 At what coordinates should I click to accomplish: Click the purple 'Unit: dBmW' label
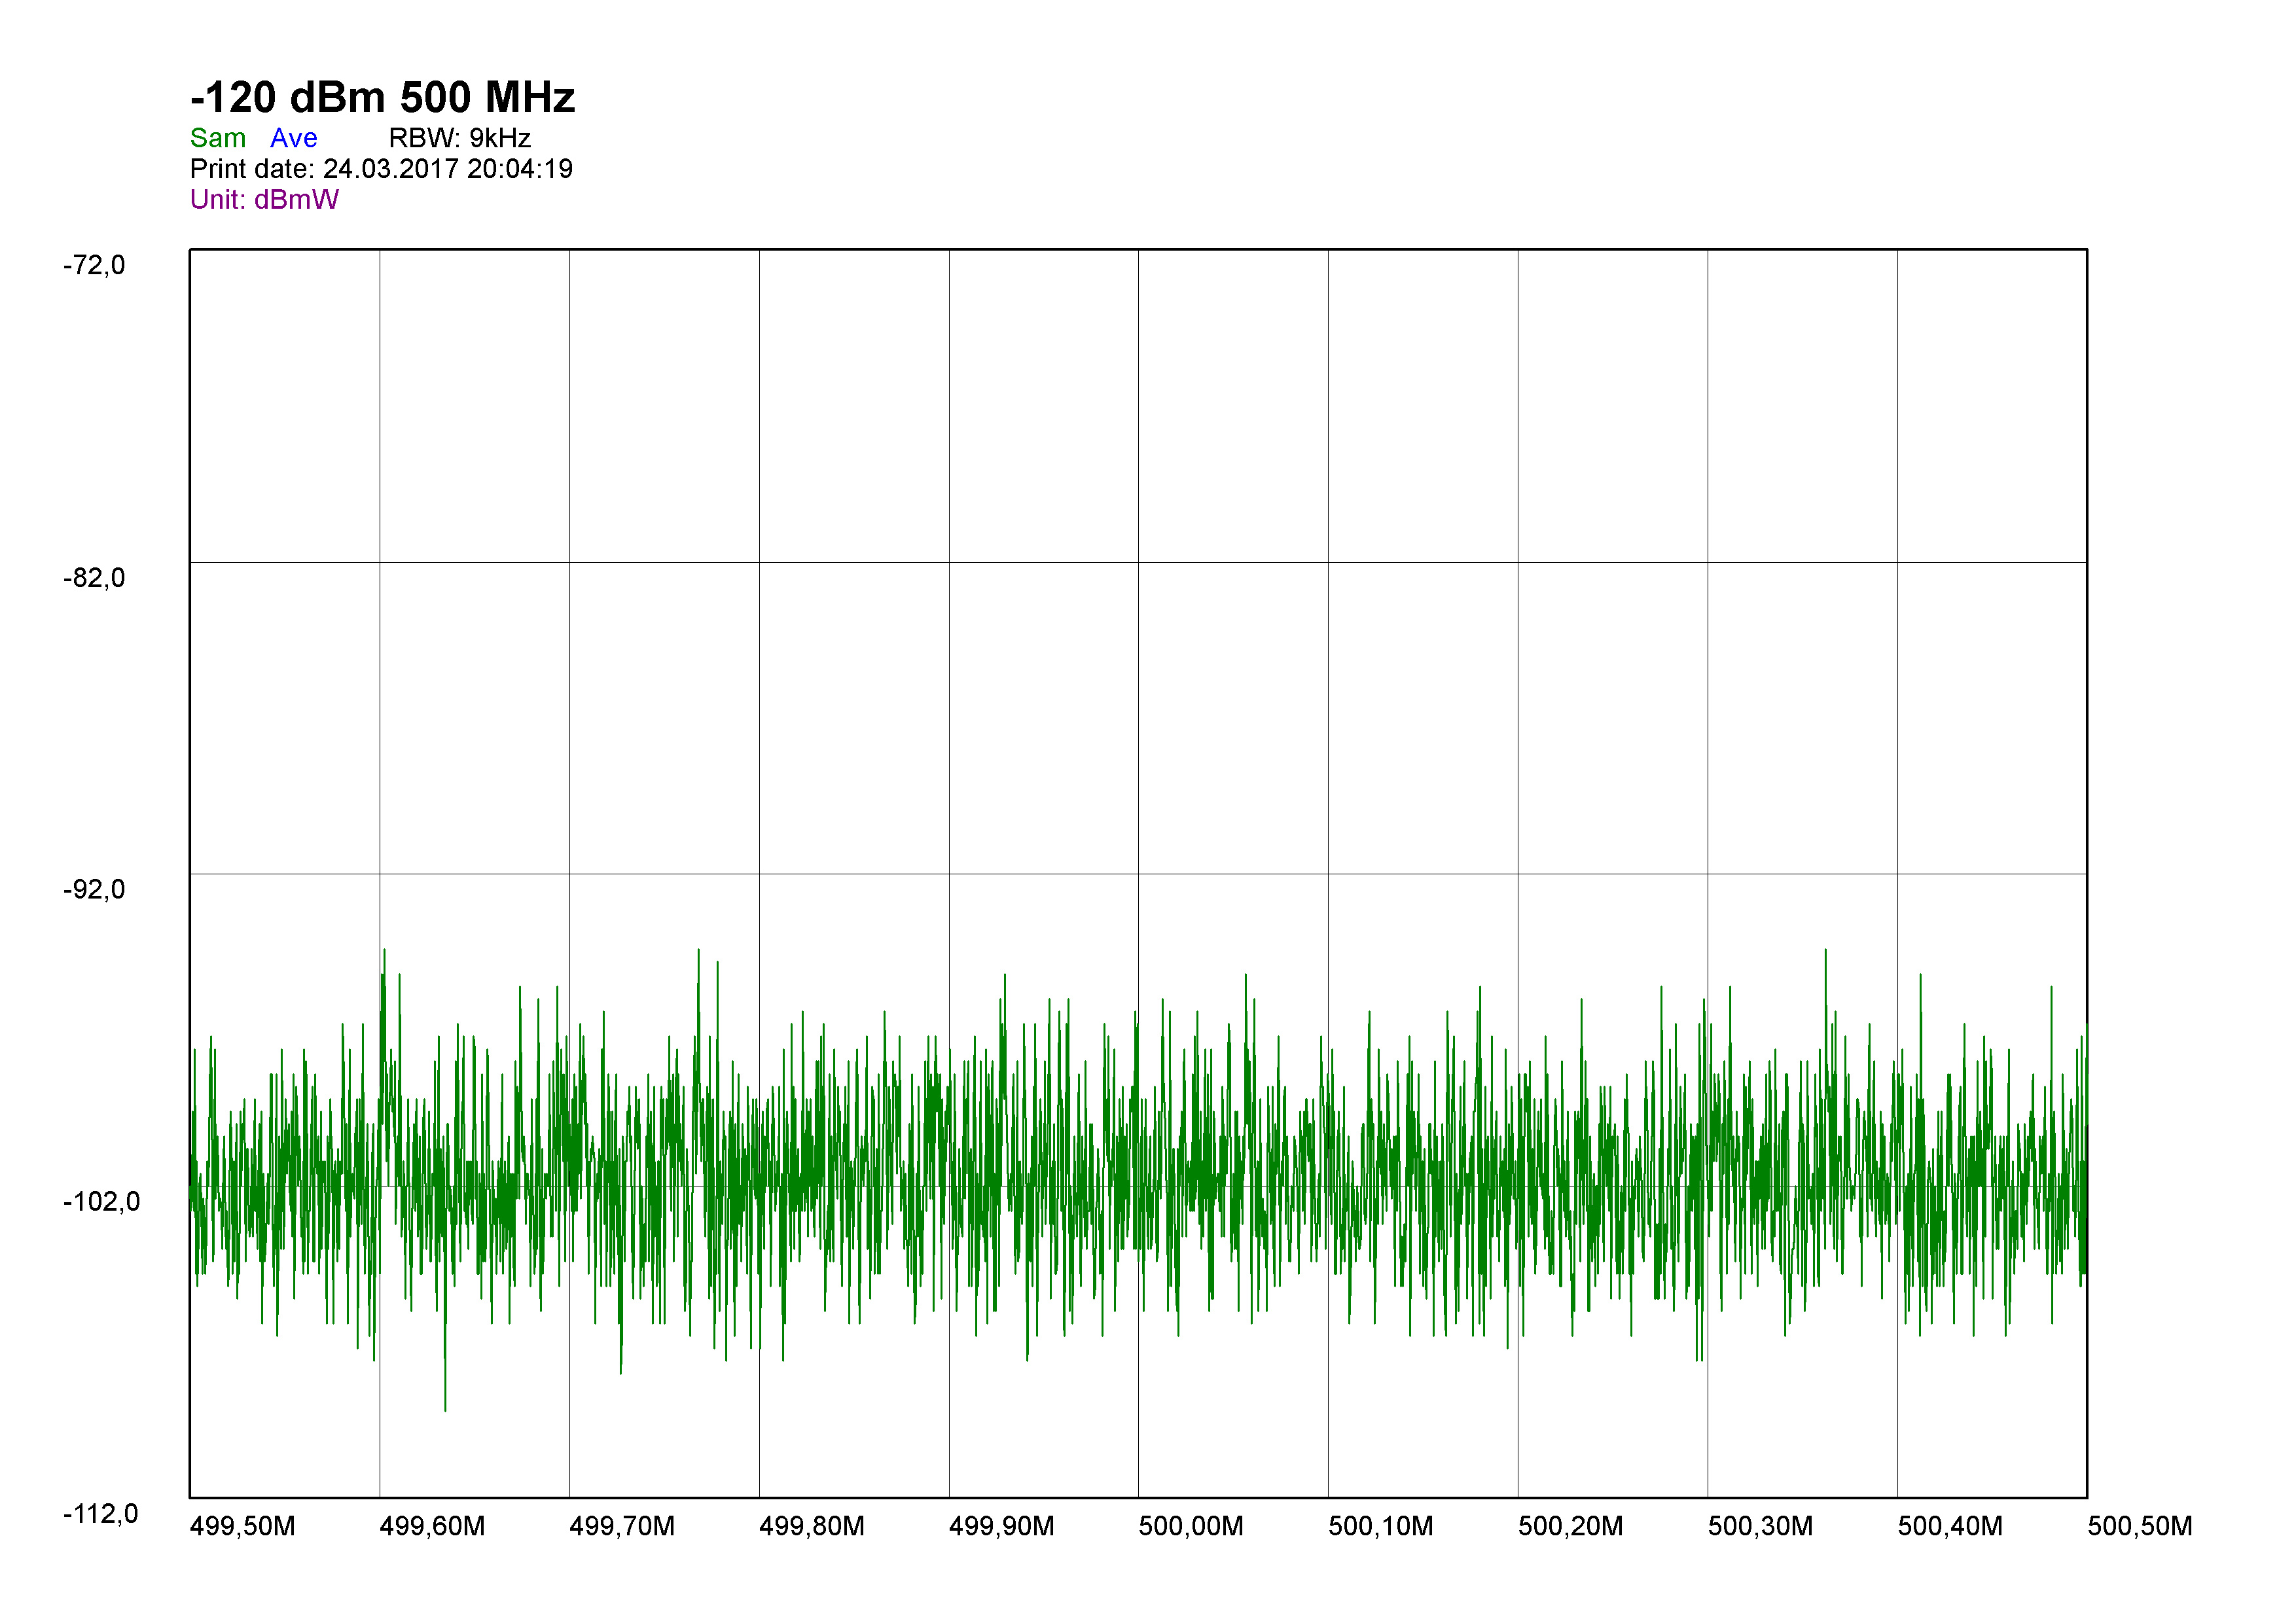tap(264, 200)
